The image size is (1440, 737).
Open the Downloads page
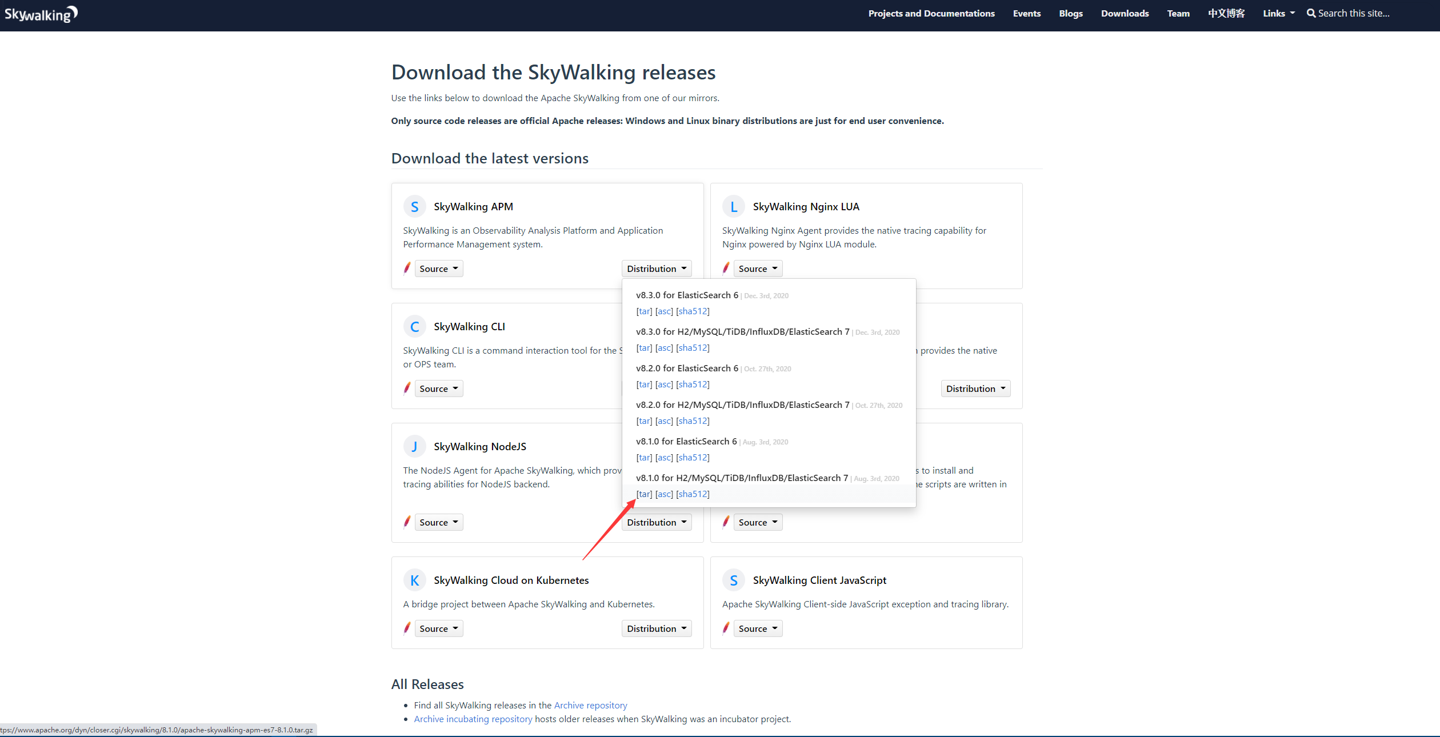click(1125, 13)
